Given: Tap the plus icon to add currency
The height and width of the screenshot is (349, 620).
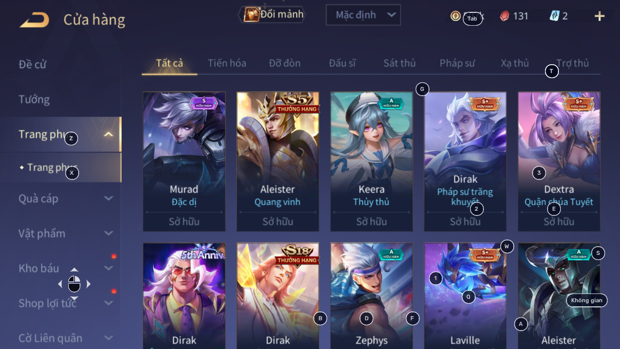Looking at the screenshot, I should tap(599, 16).
